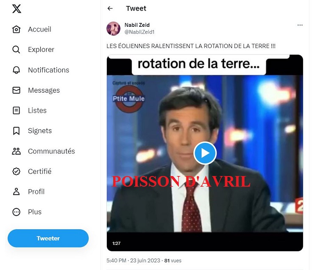Select the Explorer magnifier icon
The image size is (318, 270).
click(16, 49)
